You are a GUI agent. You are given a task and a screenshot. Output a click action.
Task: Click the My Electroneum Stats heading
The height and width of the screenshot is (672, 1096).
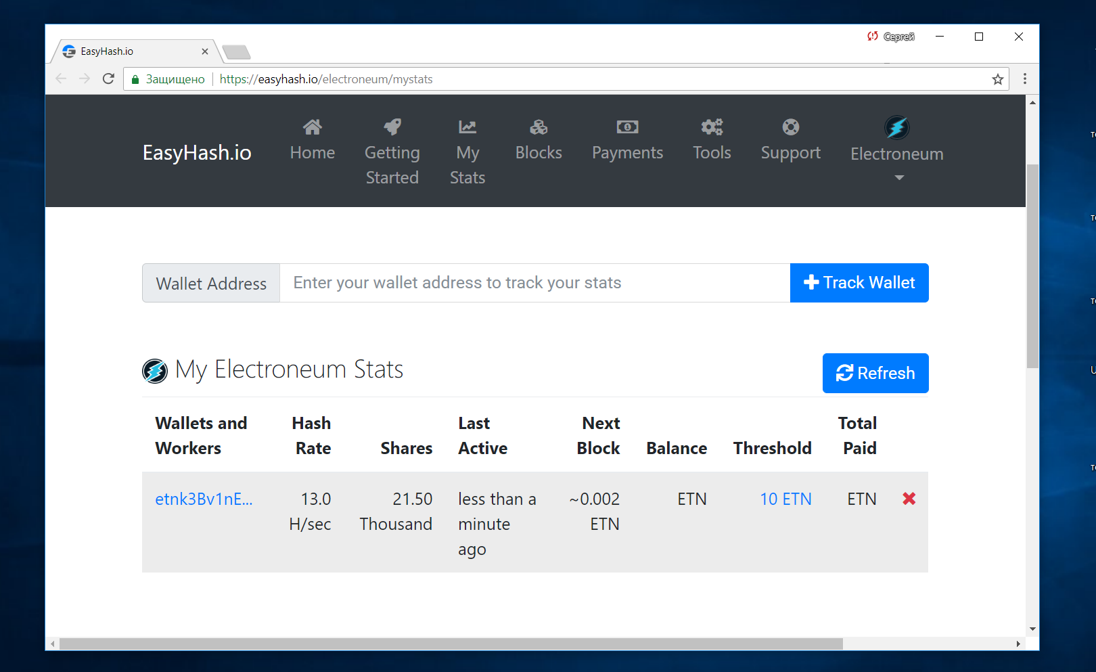289,370
